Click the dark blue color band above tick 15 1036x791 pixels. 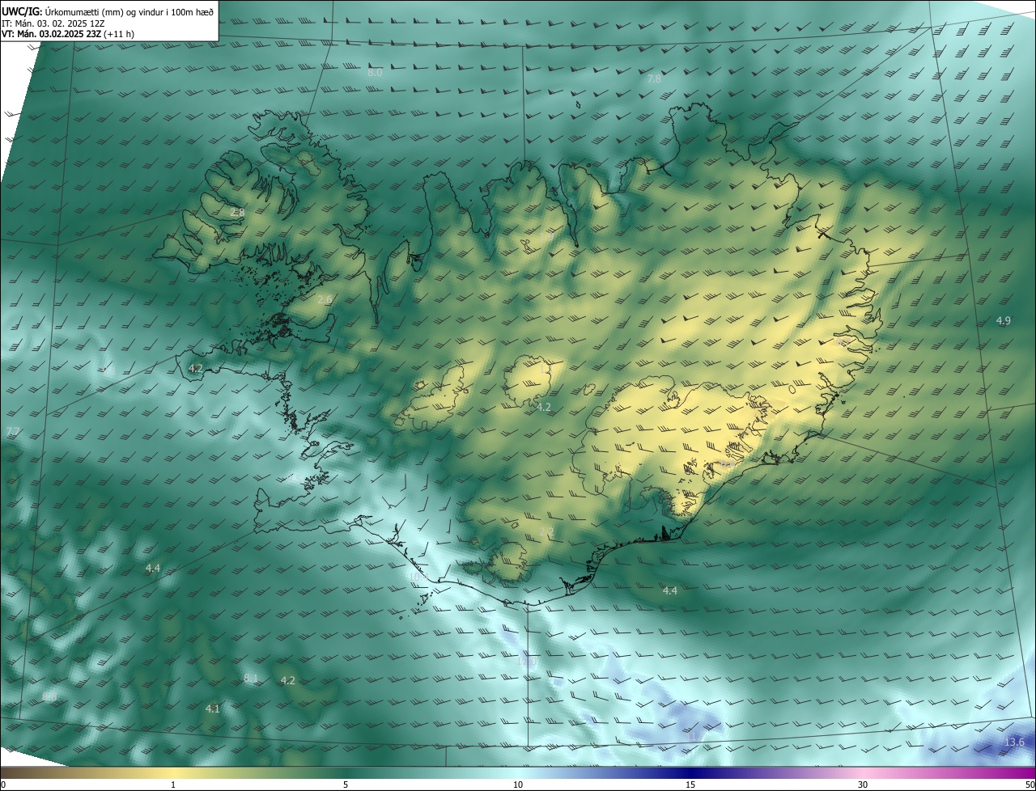(x=690, y=773)
